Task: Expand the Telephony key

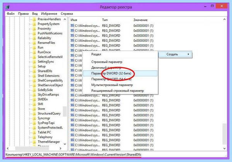Action: tap(30, 137)
